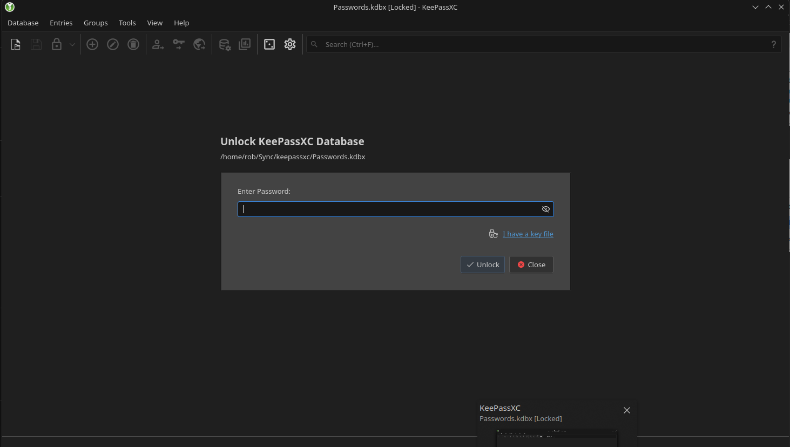Click the Lock Database padlock icon

tap(57, 44)
